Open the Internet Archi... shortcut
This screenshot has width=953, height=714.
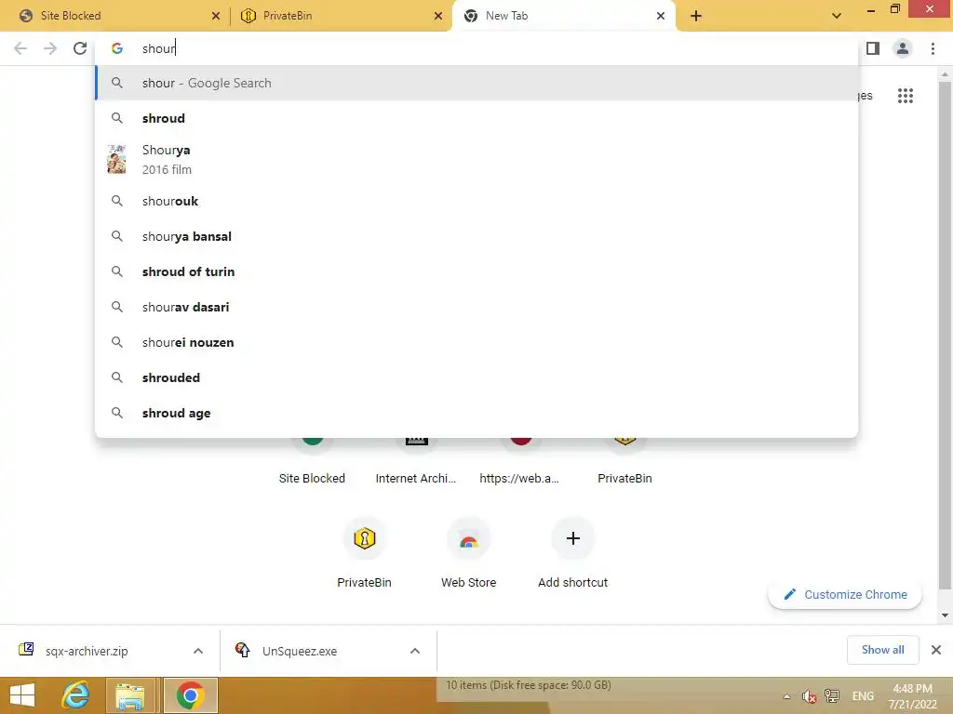(416, 461)
